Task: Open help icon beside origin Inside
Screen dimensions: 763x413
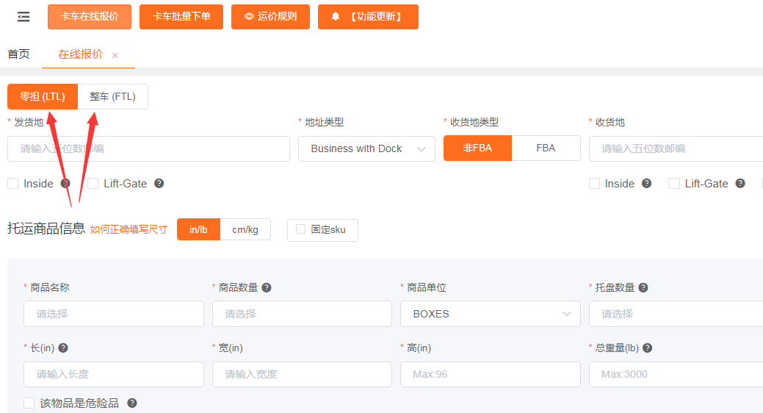Action: (x=65, y=184)
